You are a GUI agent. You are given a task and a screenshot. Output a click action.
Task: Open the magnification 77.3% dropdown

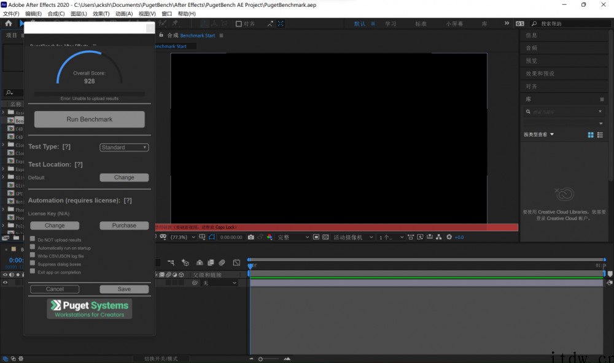[x=182, y=237]
